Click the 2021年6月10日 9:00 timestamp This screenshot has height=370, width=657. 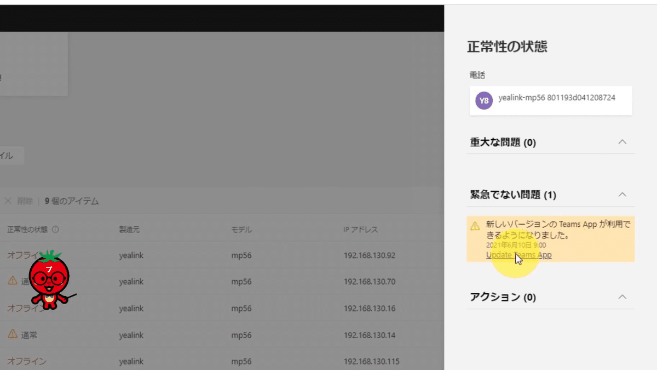tap(516, 245)
